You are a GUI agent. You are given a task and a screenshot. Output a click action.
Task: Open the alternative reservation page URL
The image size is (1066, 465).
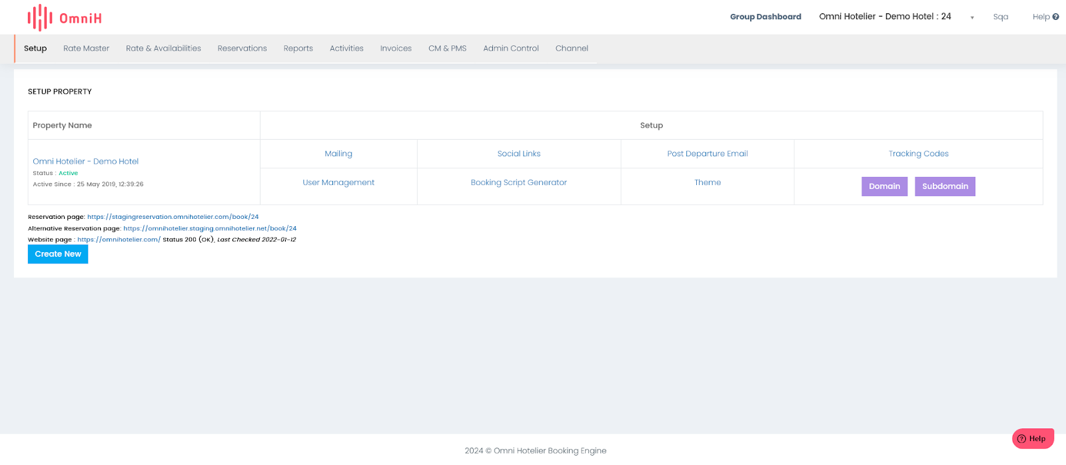click(210, 228)
